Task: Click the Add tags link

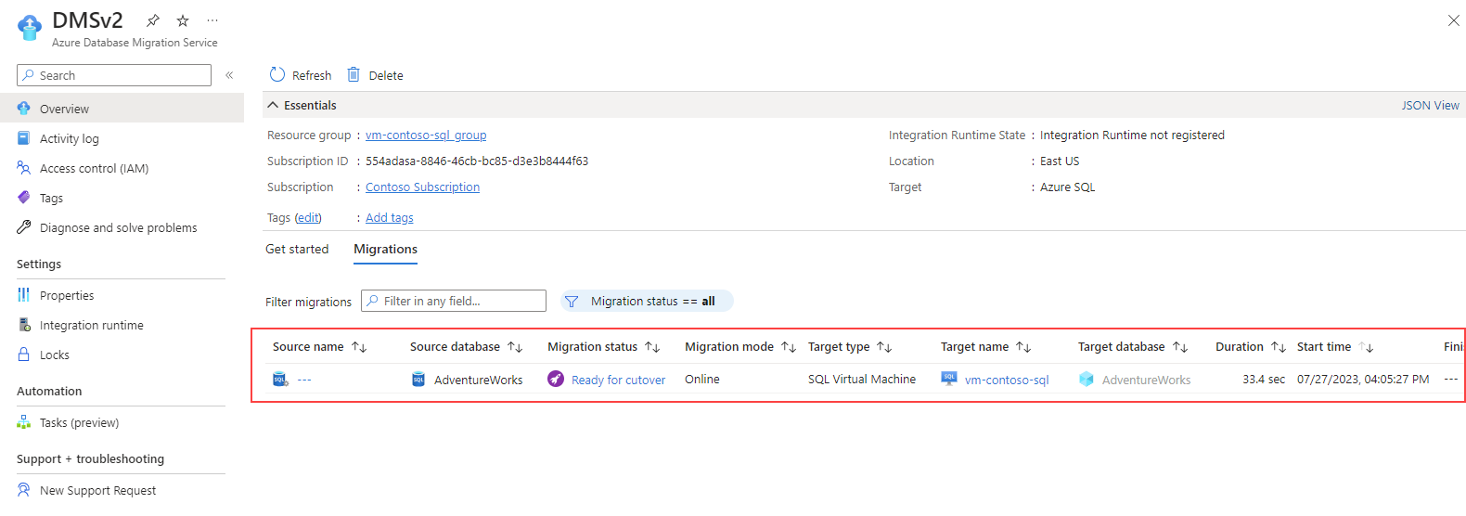Action: (x=390, y=217)
